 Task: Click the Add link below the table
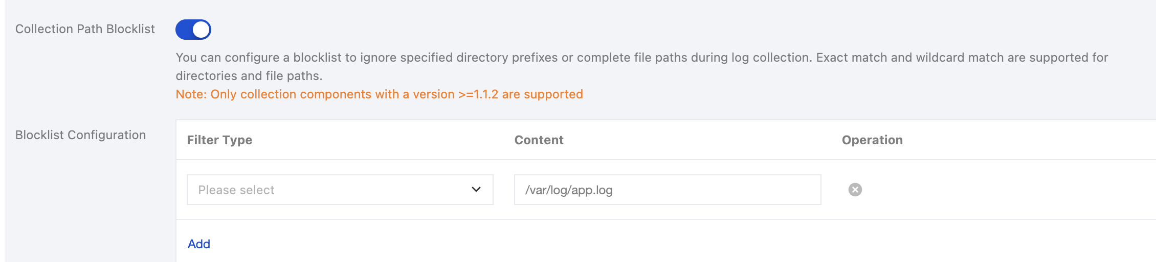(x=199, y=244)
